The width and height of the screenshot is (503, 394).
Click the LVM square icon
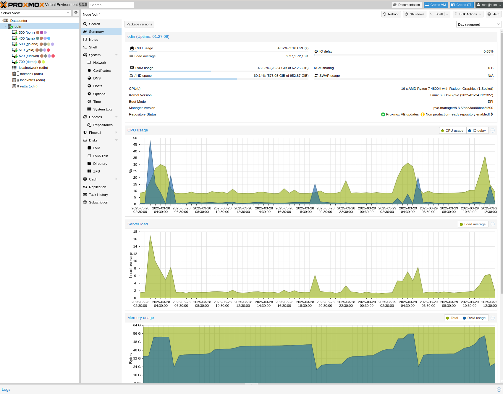tap(89, 148)
